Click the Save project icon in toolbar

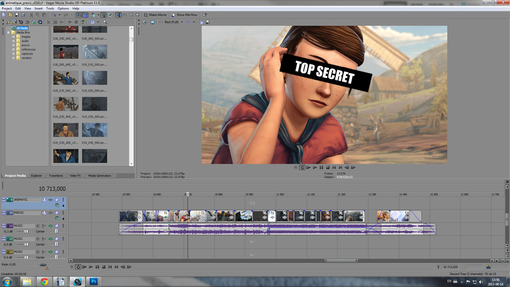tap(16, 15)
